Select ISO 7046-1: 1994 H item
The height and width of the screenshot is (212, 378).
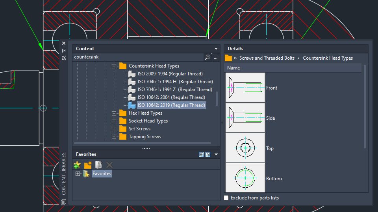point(175,82)
